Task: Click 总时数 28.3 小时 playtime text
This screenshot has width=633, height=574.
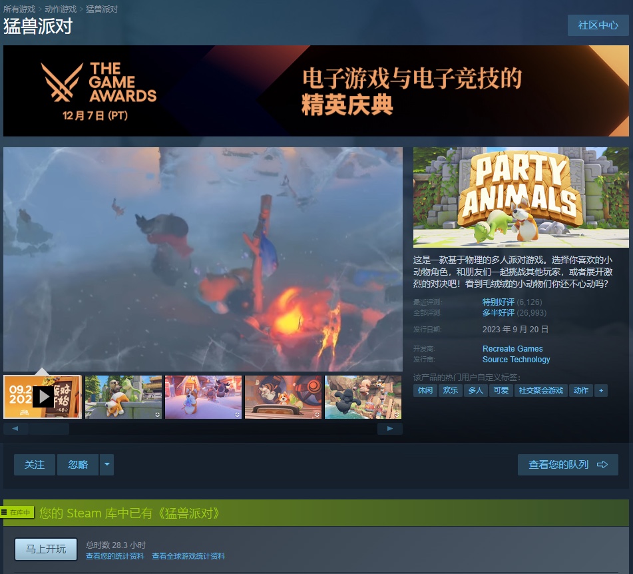Action: point(115,545)
